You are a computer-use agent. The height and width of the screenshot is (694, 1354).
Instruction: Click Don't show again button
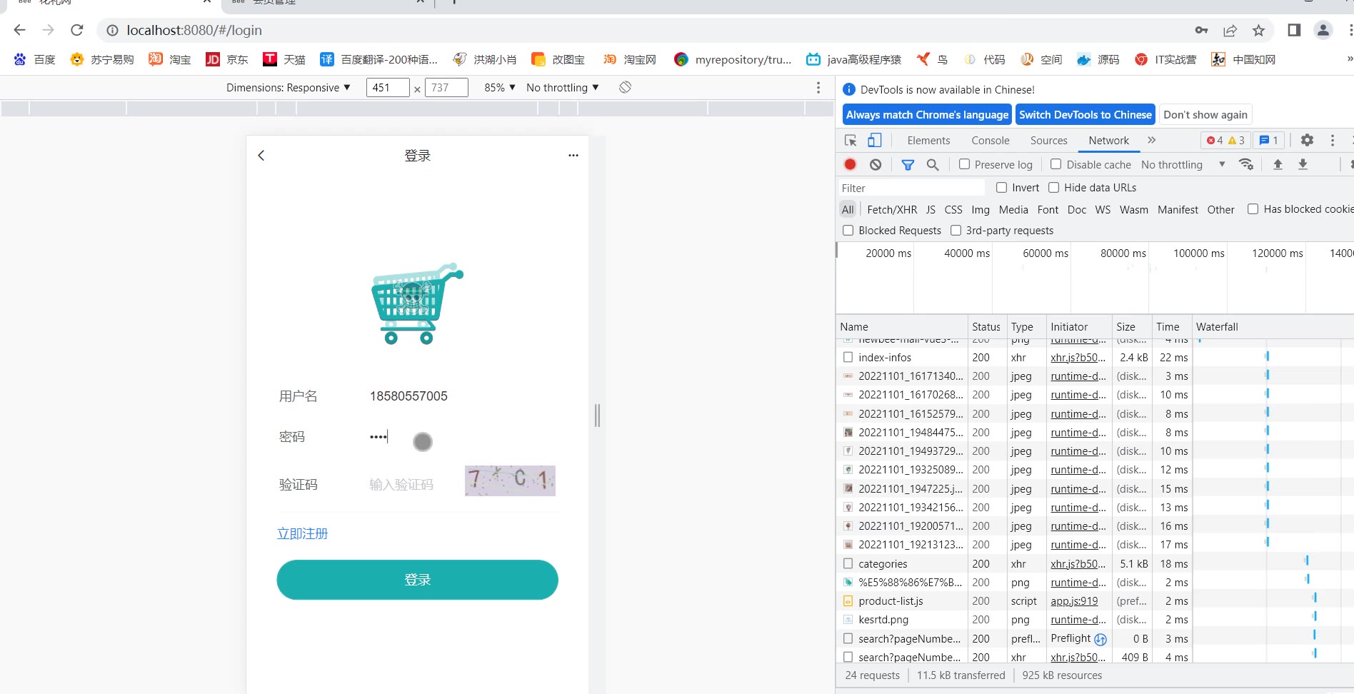click(1205, 114)
